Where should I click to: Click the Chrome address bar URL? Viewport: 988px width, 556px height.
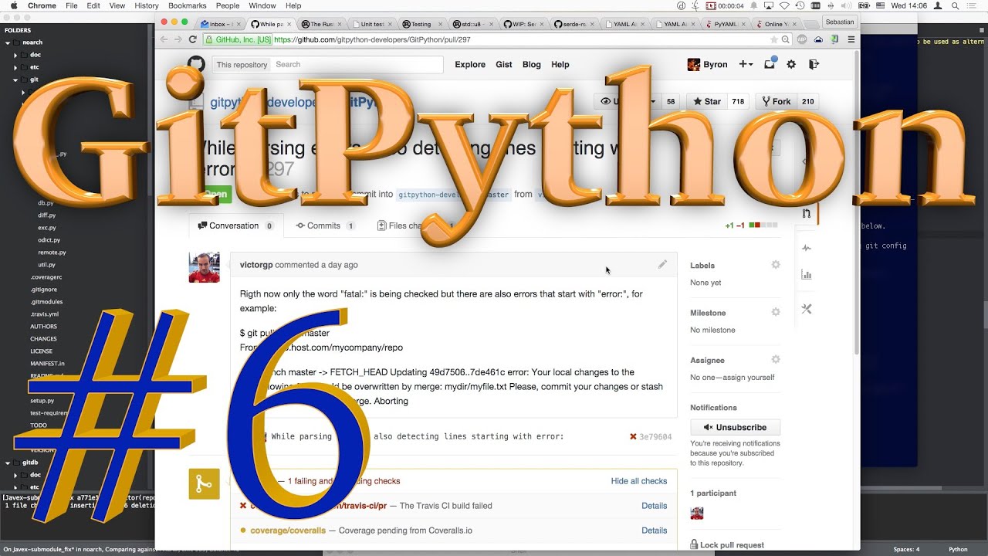371,39
